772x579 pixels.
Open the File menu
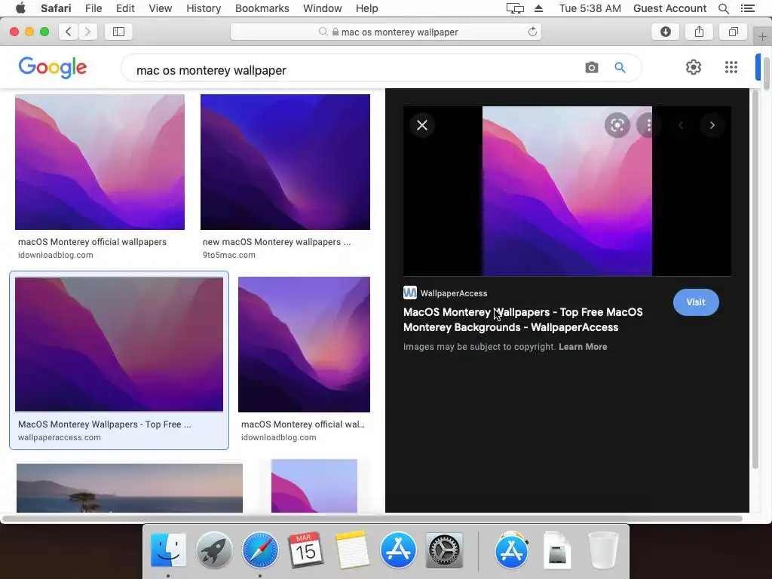coord(93,8)
